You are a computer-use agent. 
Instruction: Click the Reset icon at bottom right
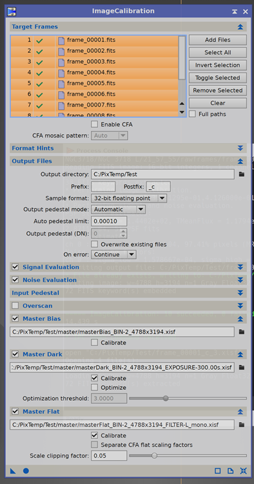click(x=243, y=470)
